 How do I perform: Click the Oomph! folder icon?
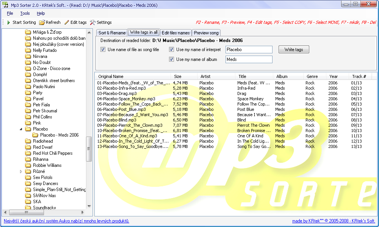(x=28, y=74)
